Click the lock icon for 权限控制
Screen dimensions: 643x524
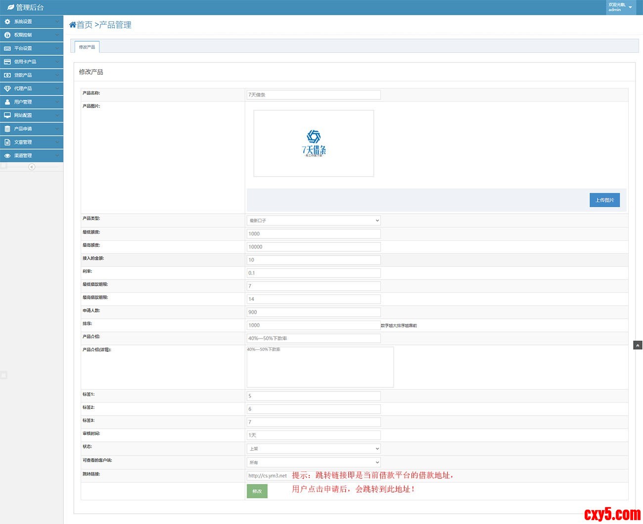pos(7,35)
